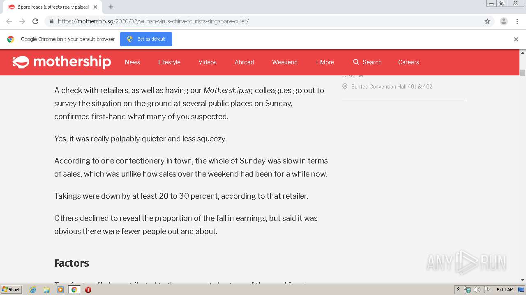Click the volume speaker tray icon
The image size is (526, 295).
477,290
